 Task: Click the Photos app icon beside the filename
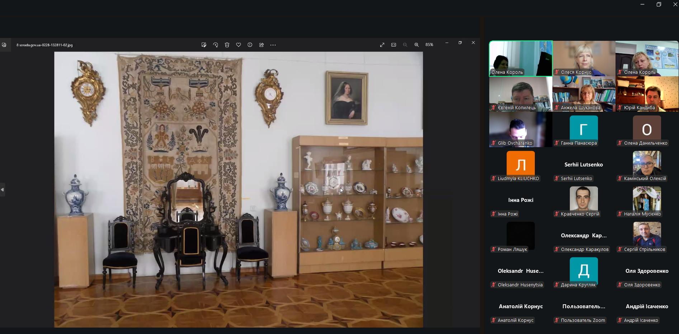[x=4, y=45]
